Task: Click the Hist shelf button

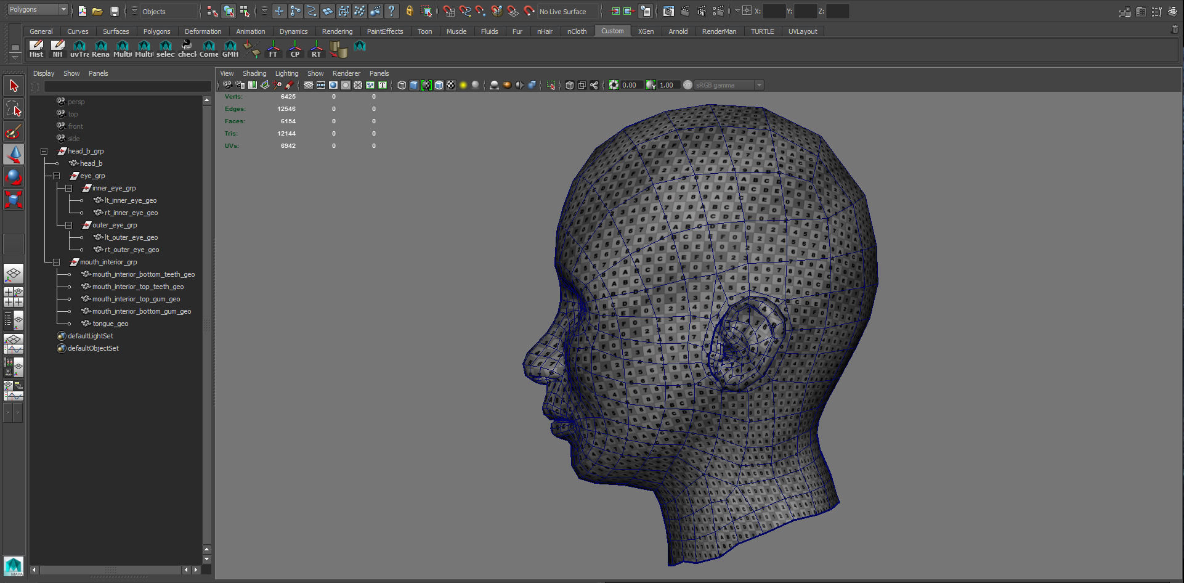Action: [x=36, y=49]
